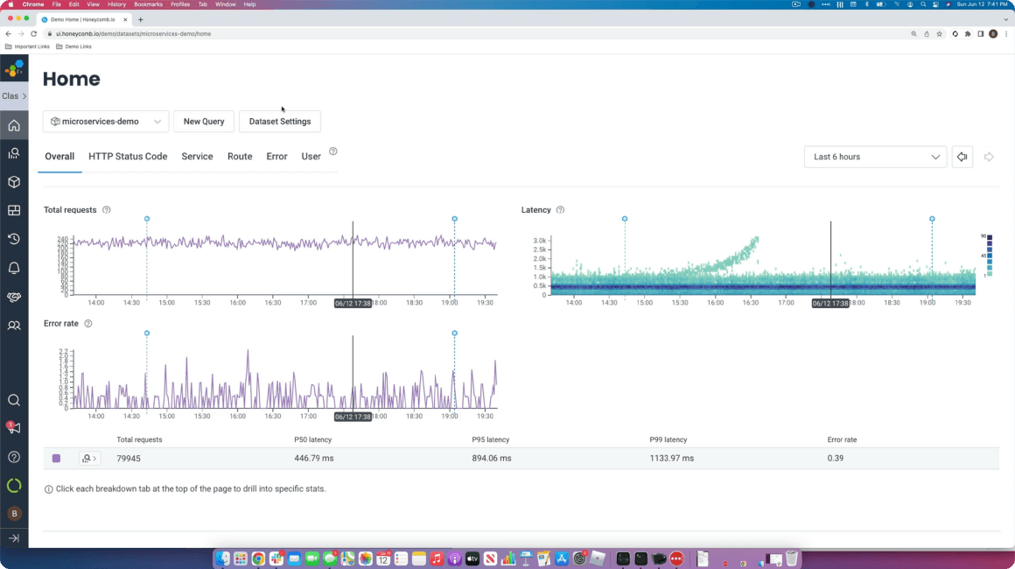The height and width of the screenshot is (569, 1015).
Task: Open the Team people icon in the sidebar
Action: [14, 325]
